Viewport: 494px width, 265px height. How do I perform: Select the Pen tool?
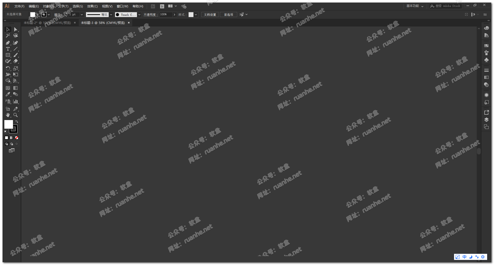click(8, 43)
